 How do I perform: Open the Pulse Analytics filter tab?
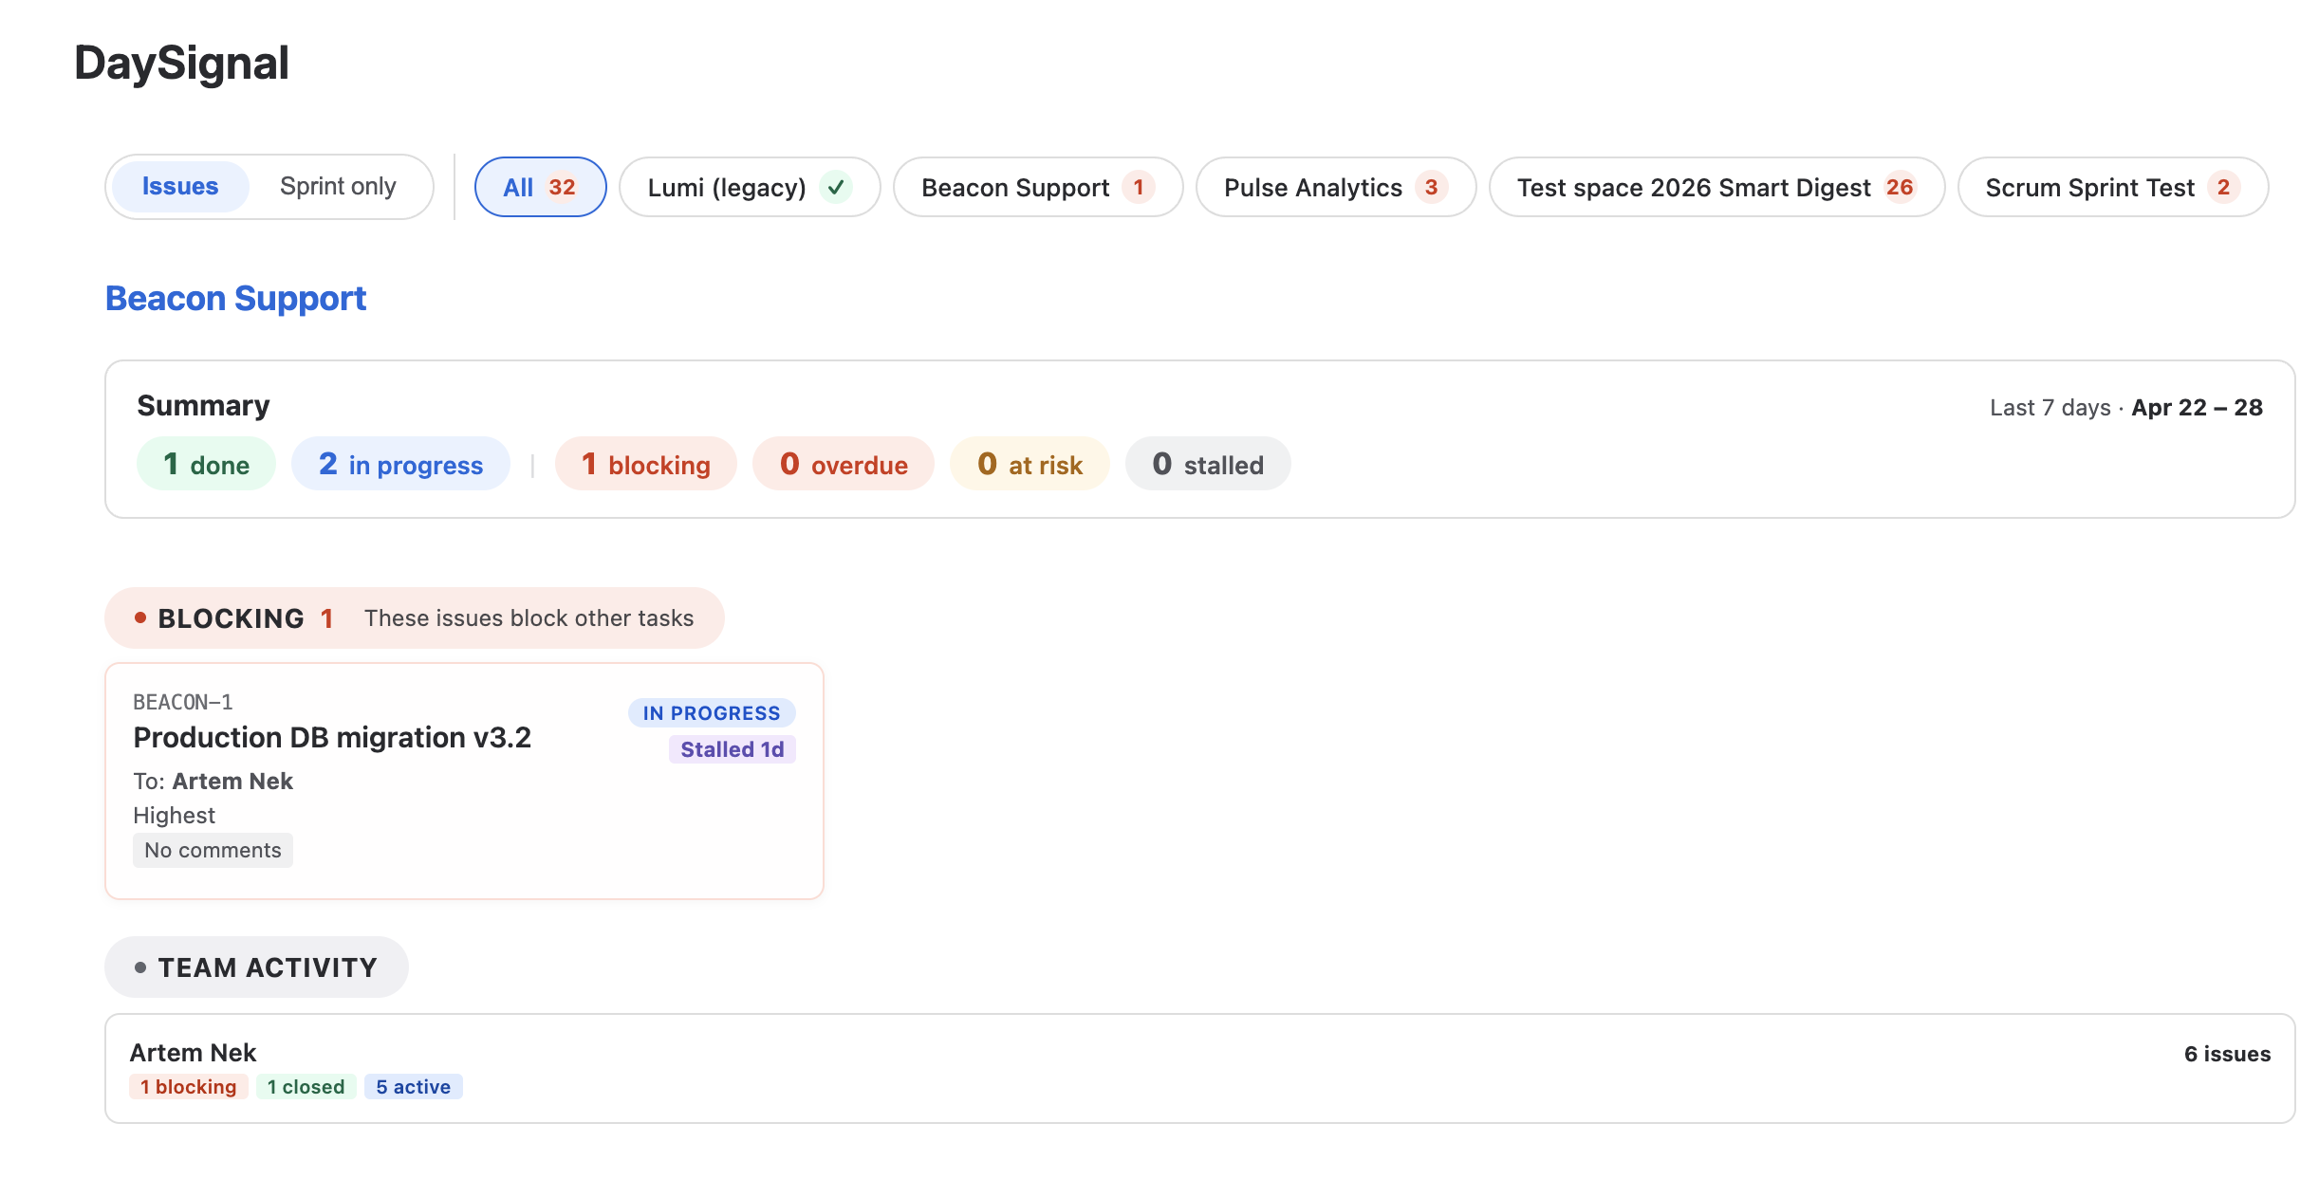(1312, 187)
